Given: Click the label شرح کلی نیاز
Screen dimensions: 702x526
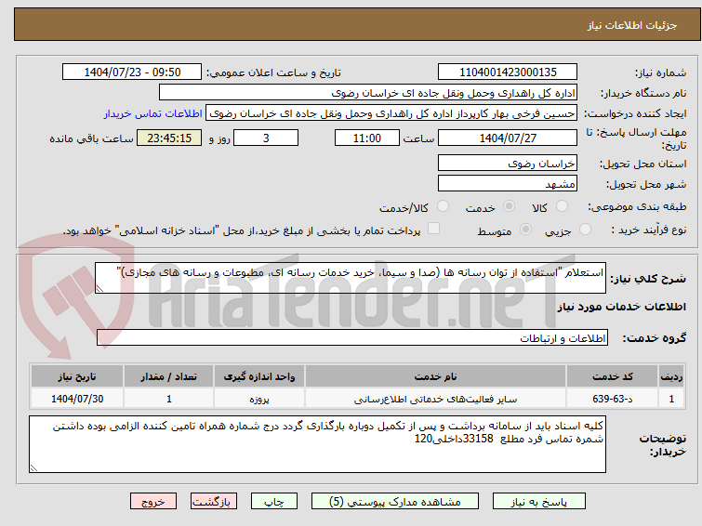Looking at the screenshot, I should click(648, 279).
